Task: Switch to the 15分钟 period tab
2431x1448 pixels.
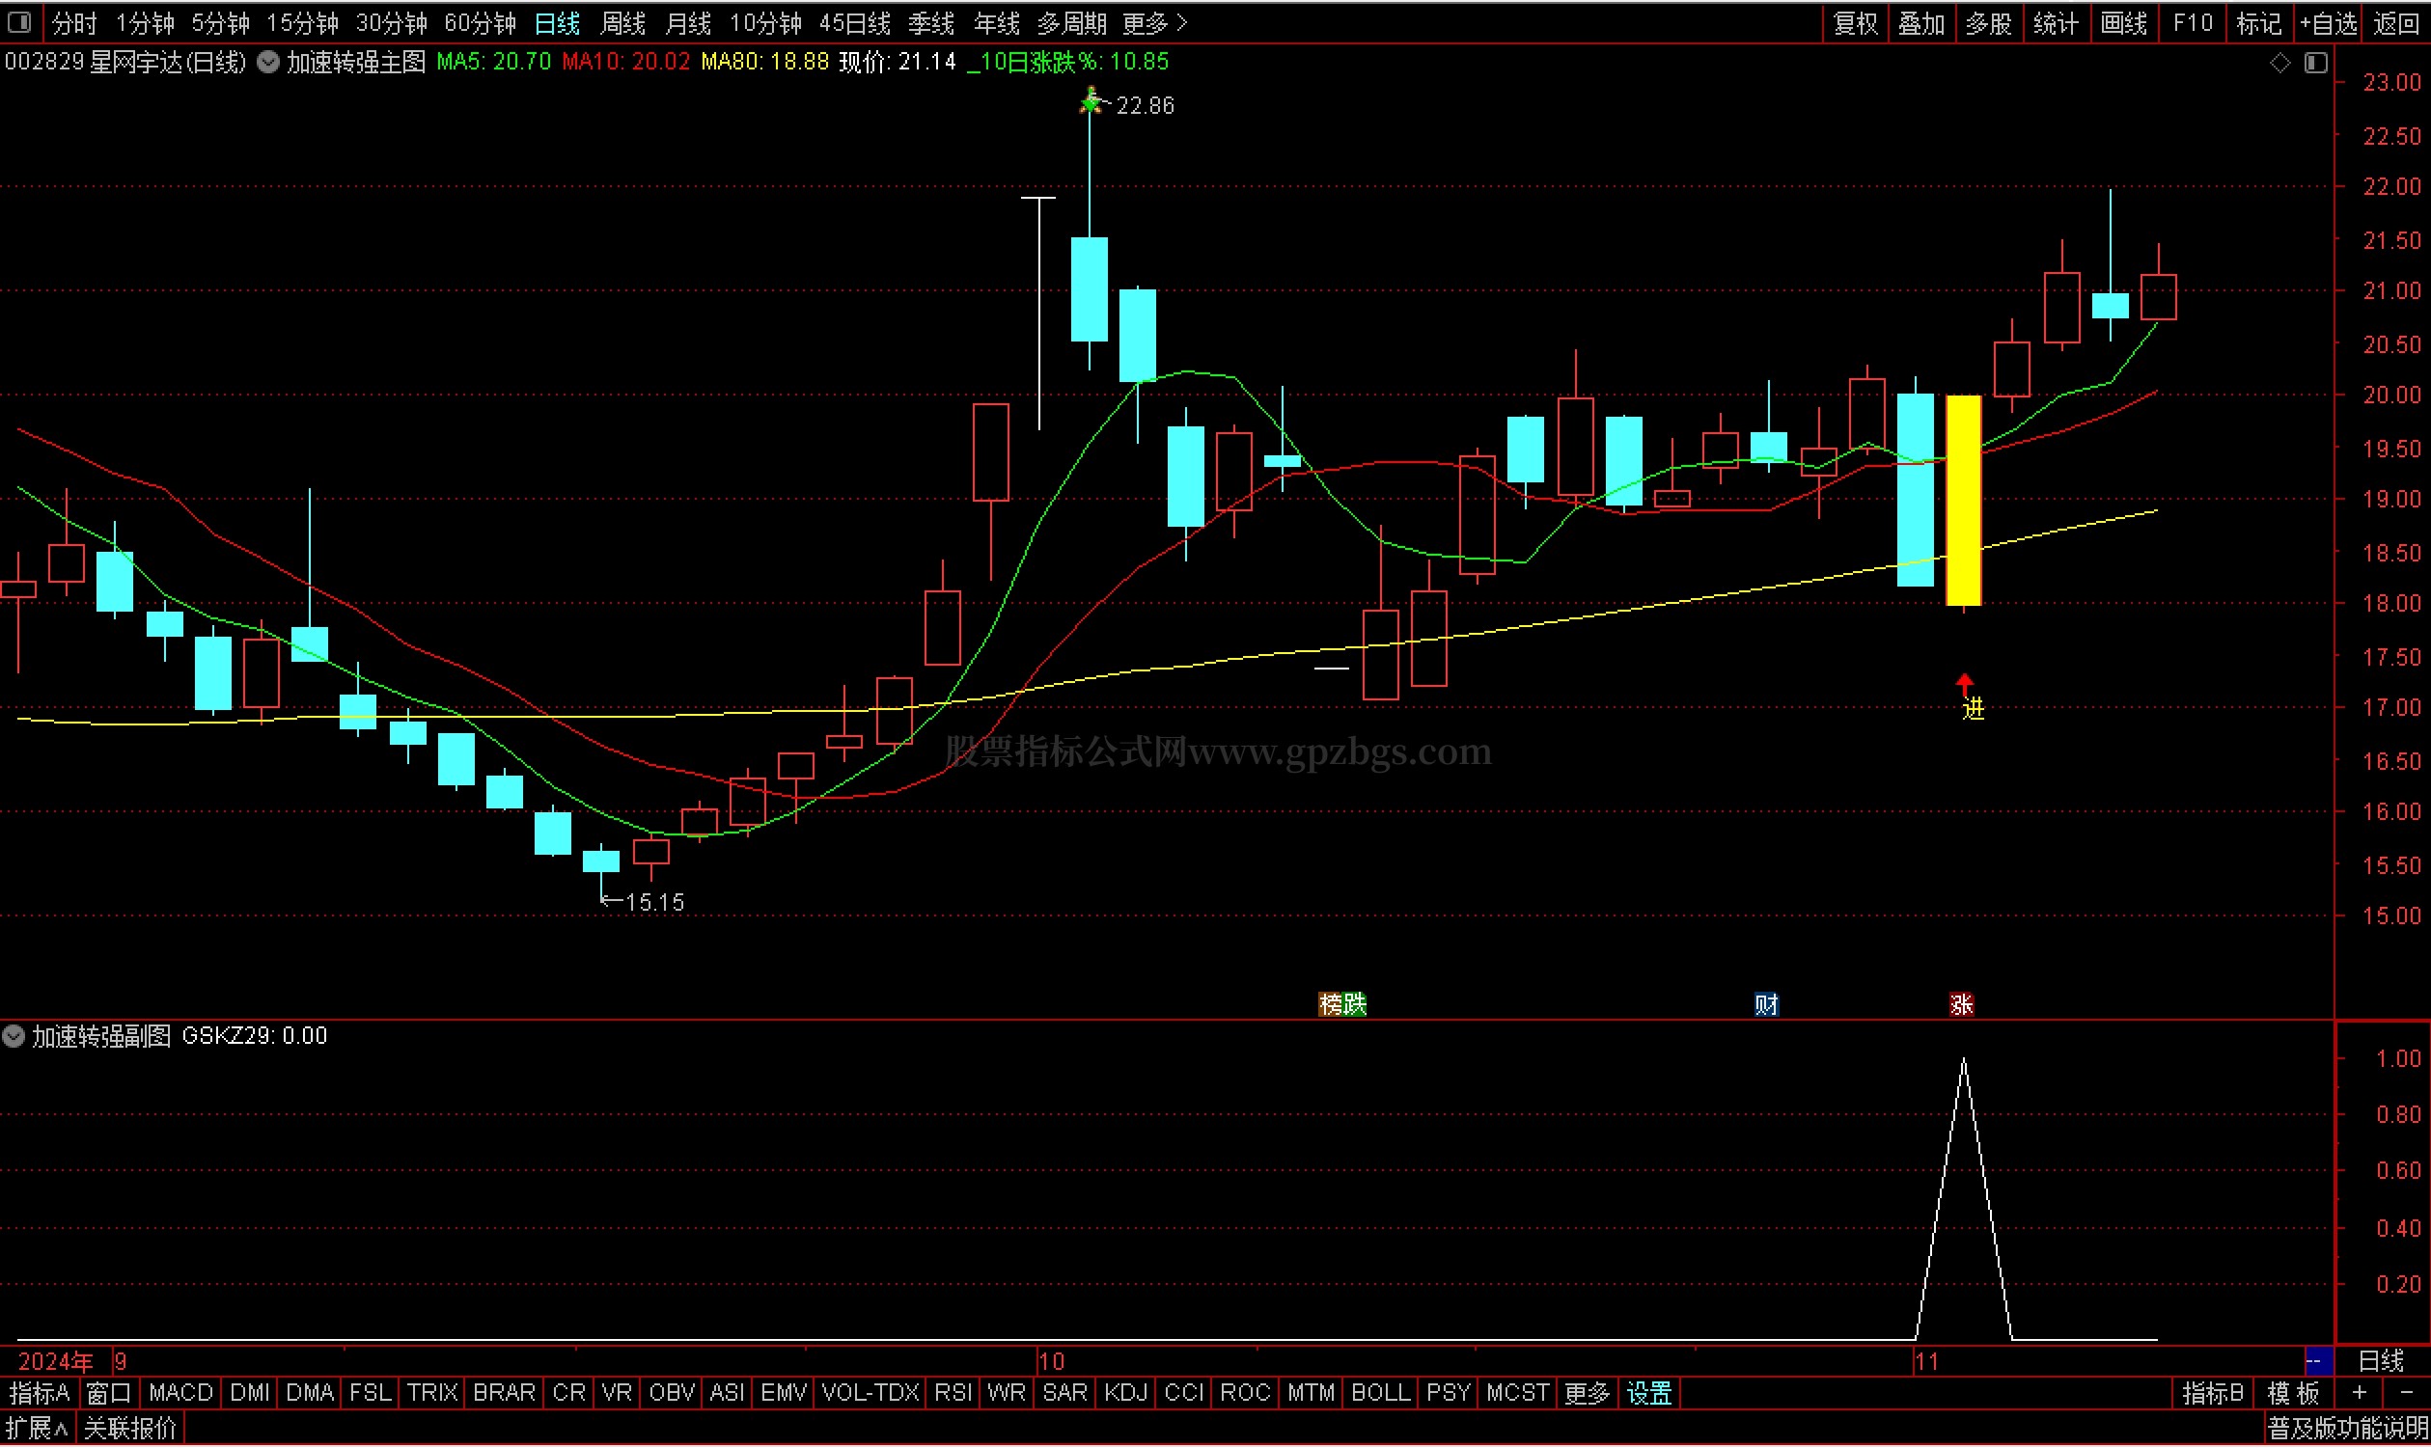Action: (x=302, y=22)
